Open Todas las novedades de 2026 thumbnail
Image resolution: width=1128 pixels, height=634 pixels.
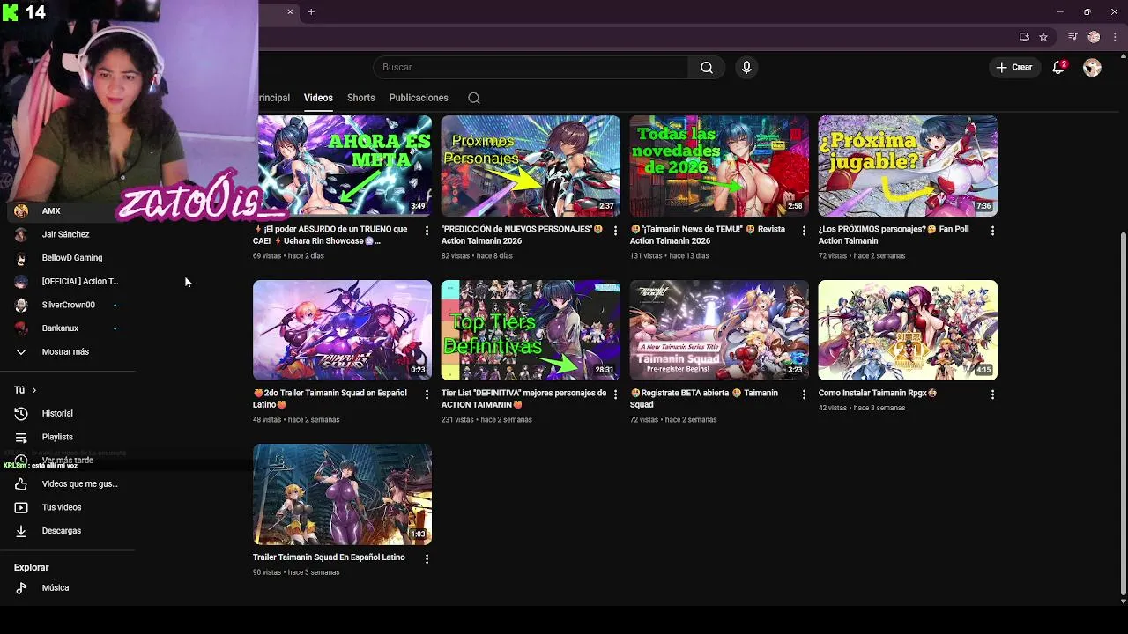point(719,166)
